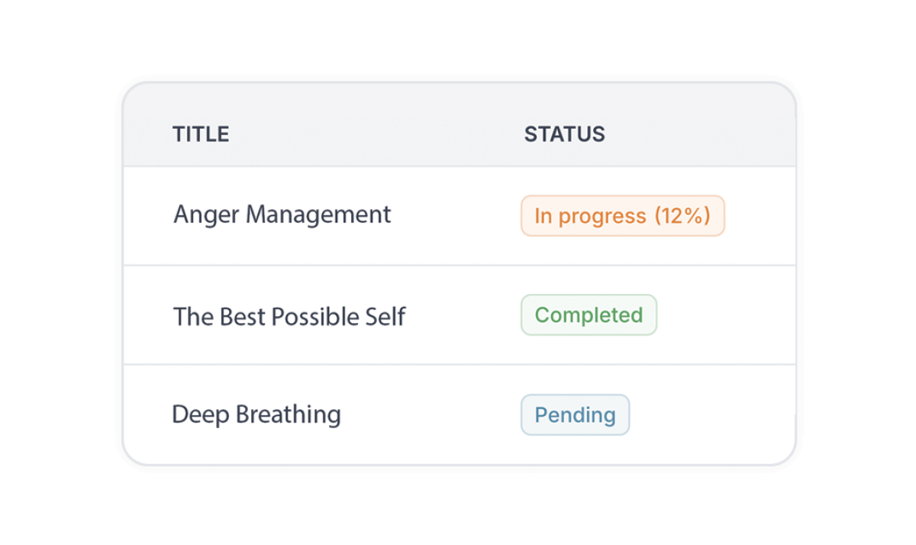Viewport: 916px width, 545px height.
Task: Open the Anger Management entry
Action: (x=282, y=214)
